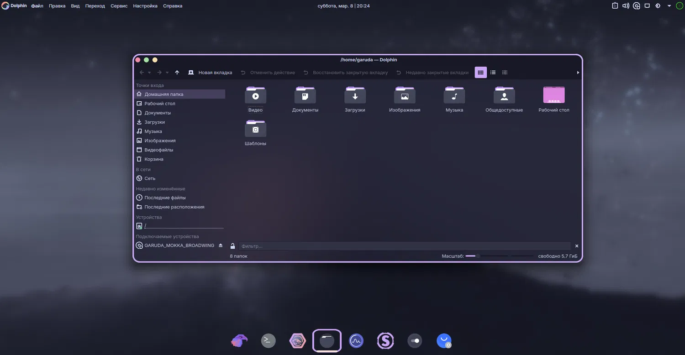
Task: Open the settings toggle dock icon
Action: pos(415,340)
